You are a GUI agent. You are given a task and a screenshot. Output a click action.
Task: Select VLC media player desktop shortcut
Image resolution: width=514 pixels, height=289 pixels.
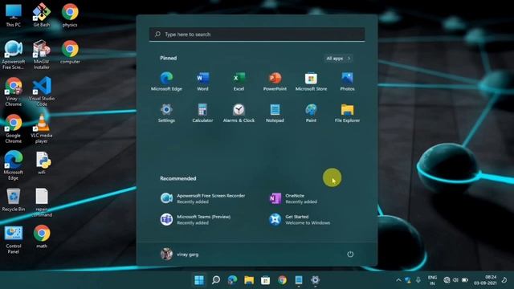point(42,128)
